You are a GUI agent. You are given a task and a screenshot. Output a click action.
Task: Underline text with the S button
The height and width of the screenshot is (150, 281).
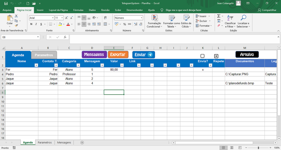pos(41,24)
